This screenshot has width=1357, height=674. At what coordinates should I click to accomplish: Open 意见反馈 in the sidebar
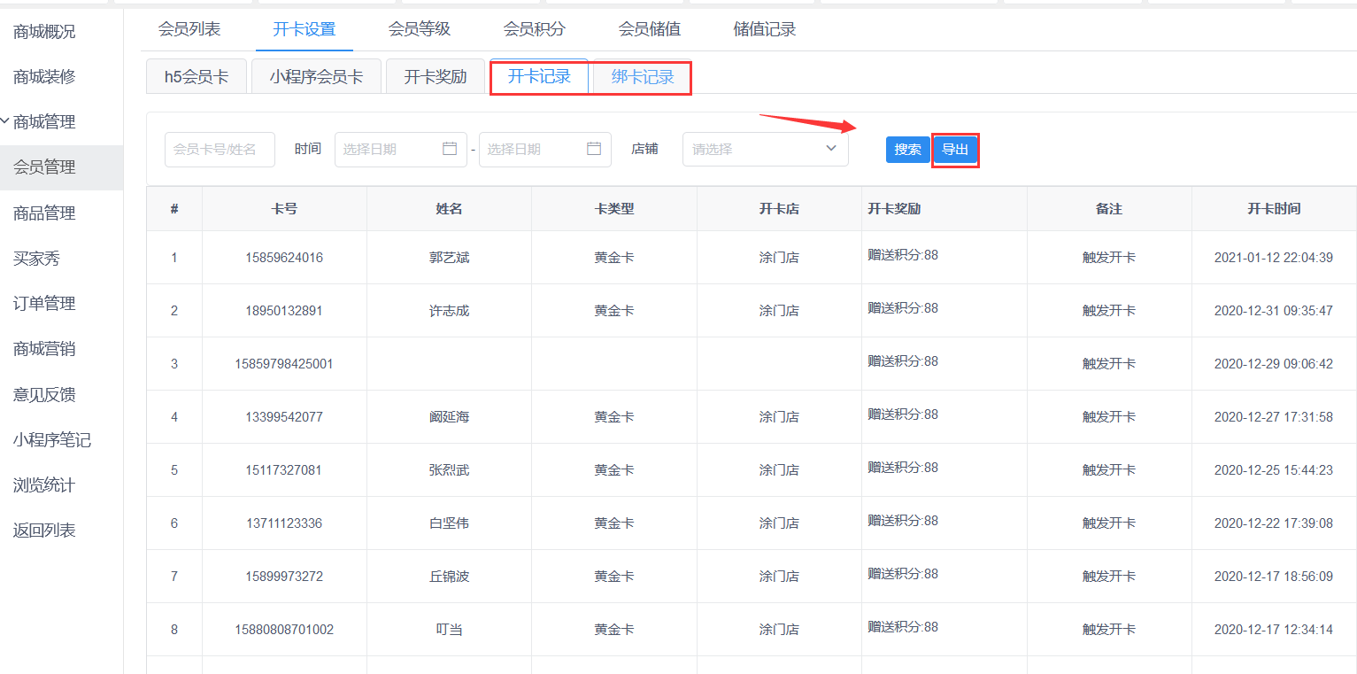[x=44, y=395]
